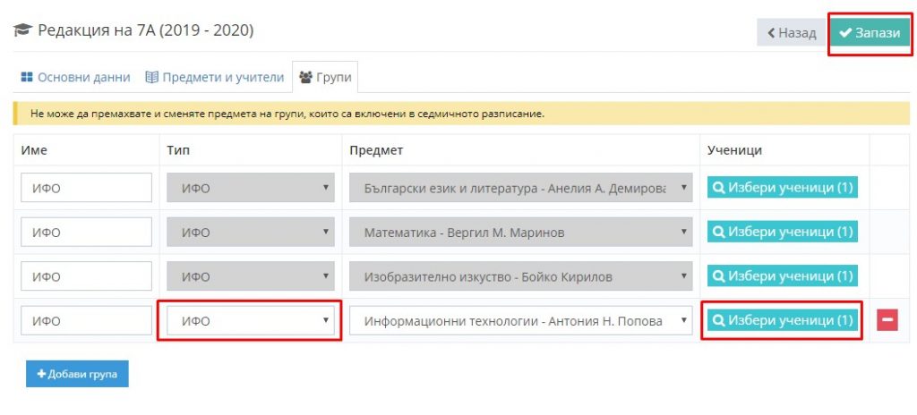Open the type dropdown in the fourth row
Image resolution: width=917 pixels, height=415 pixels.
(x=251, y=321)
